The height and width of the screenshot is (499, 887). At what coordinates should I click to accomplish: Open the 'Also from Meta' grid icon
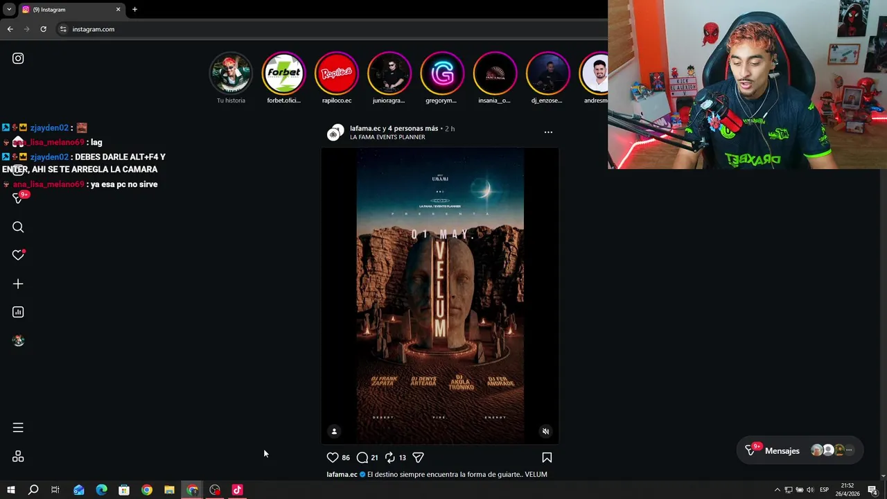(18, 457)
